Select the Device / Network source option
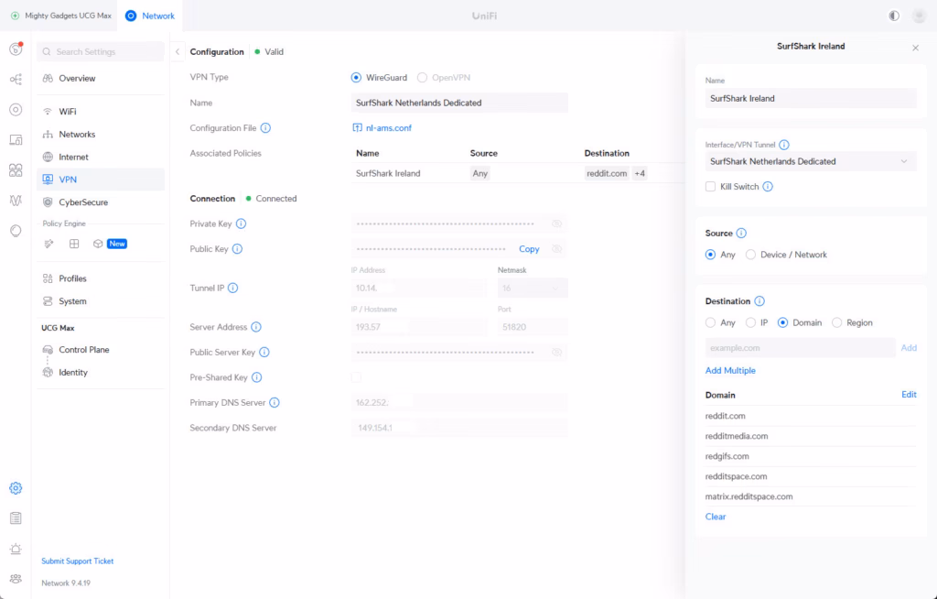The image size is (937, 599). tap(751, 255)
